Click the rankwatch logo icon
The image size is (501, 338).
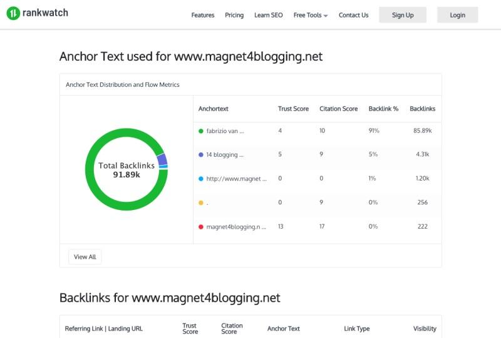coord(13,13)
